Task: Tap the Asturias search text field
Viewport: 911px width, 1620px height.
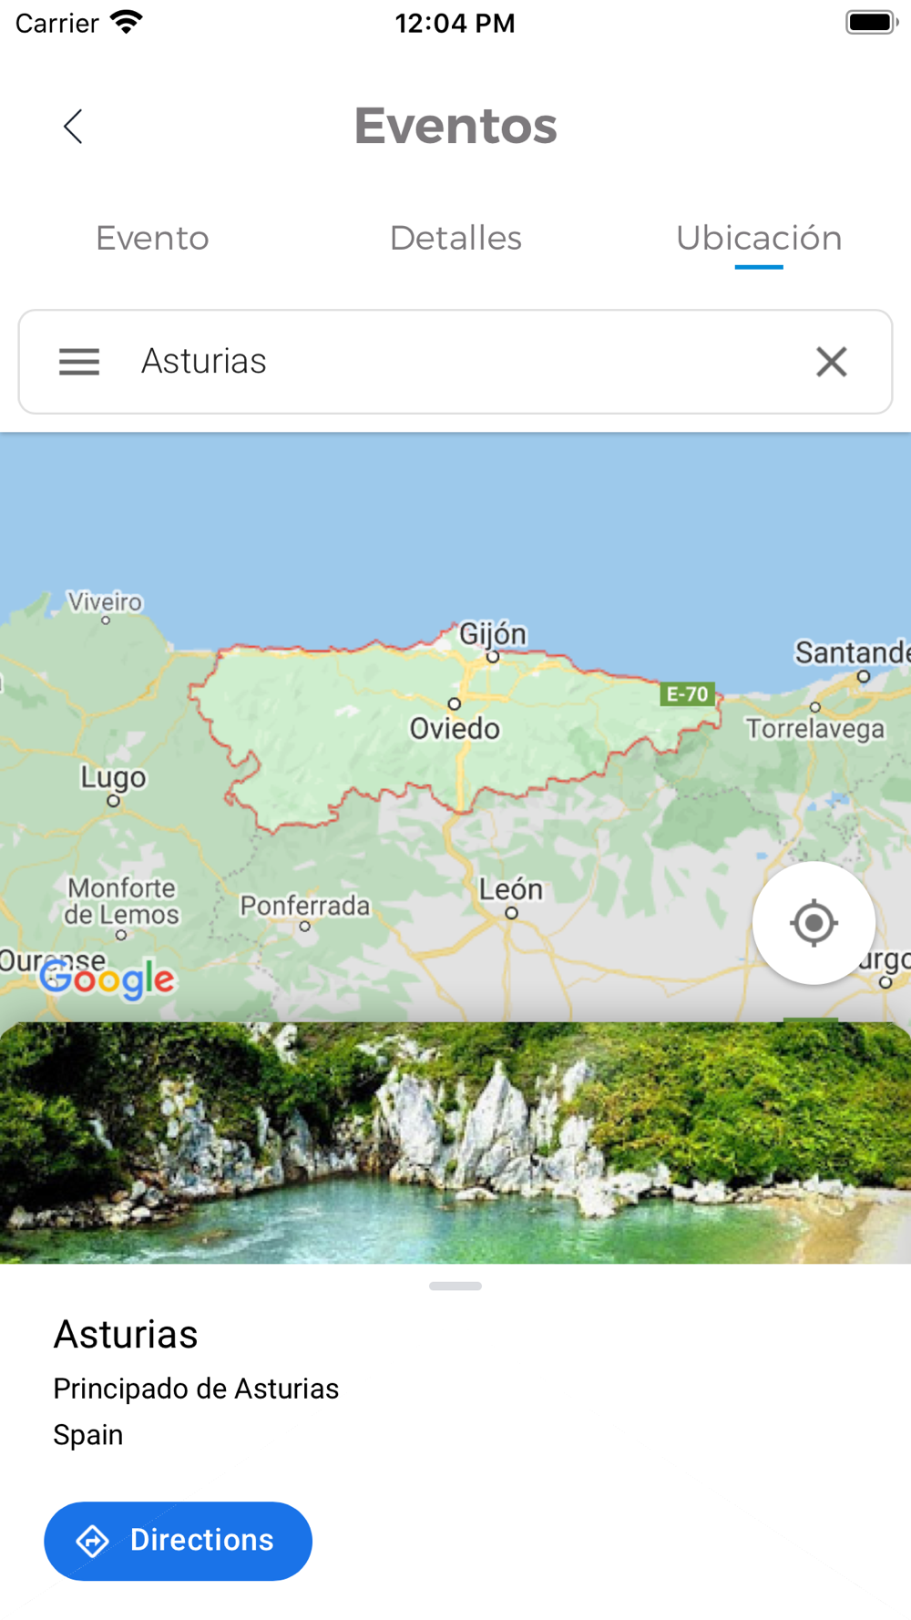Action: [455, 362]
